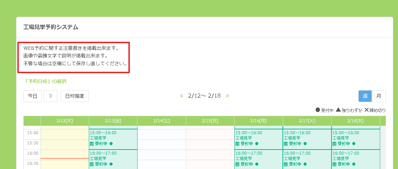Select the 2/18(水) 16:00～17:00 工場見学 slot
This screenshot has width=398, height=169.
click(355, 159)
